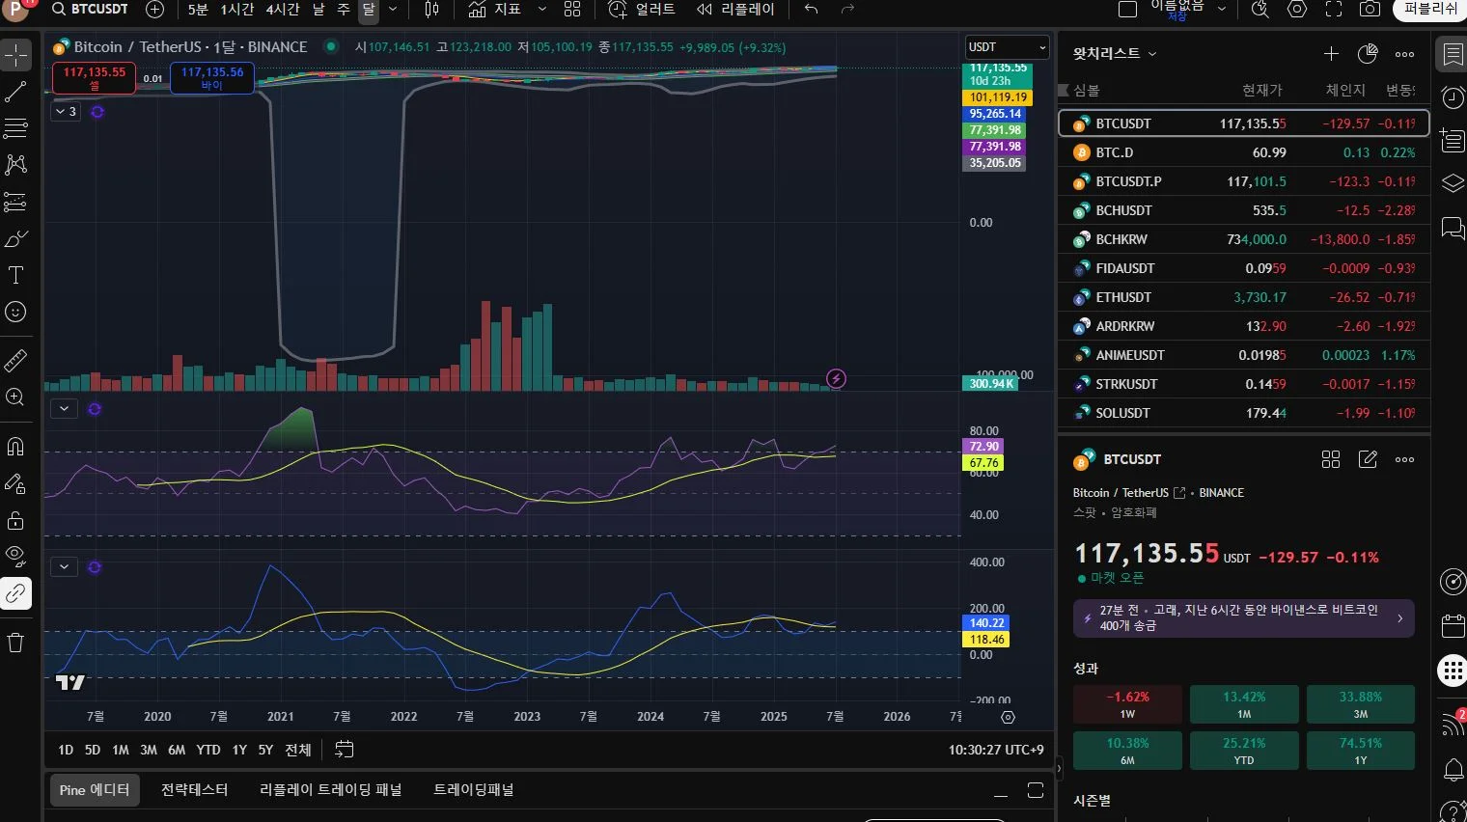Open indicator templates grid icon

[x=572, y=9]
